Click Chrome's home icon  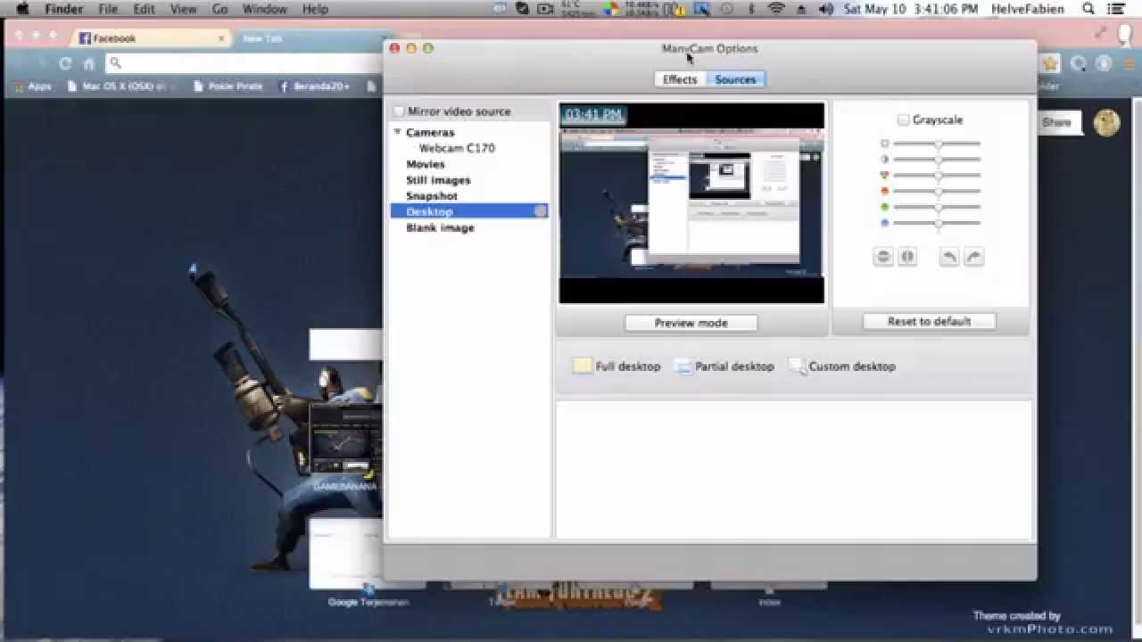tap(89, 63)
